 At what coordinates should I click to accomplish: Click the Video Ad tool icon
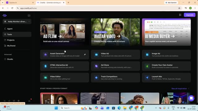click(x=96, y=55)
